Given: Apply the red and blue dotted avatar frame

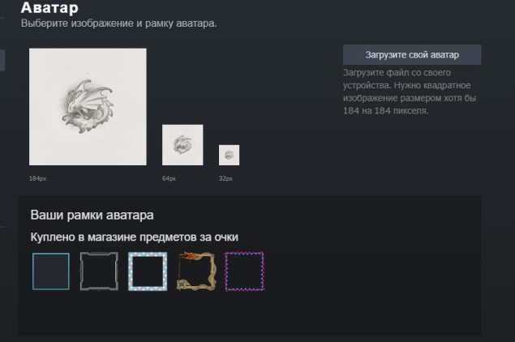Looking at the screenshot, I should (x=244, y=271).
